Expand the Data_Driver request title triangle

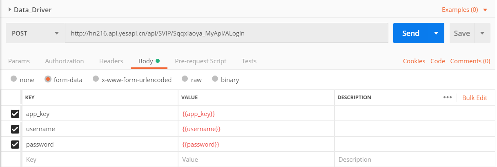tap(10, 9)
